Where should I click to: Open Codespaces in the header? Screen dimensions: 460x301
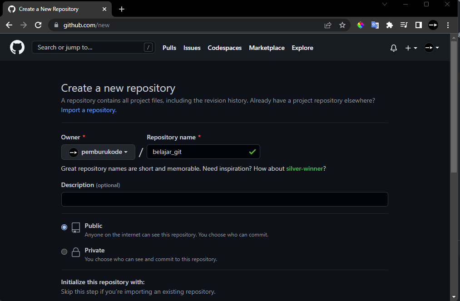[x=225, y=48]
